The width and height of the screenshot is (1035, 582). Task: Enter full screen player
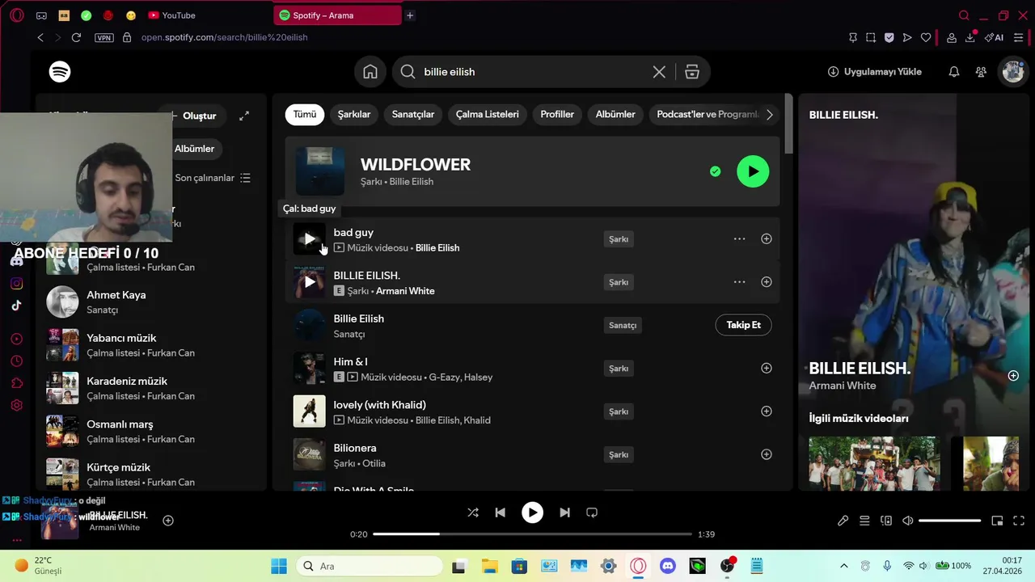click(x=1019, y=521)
